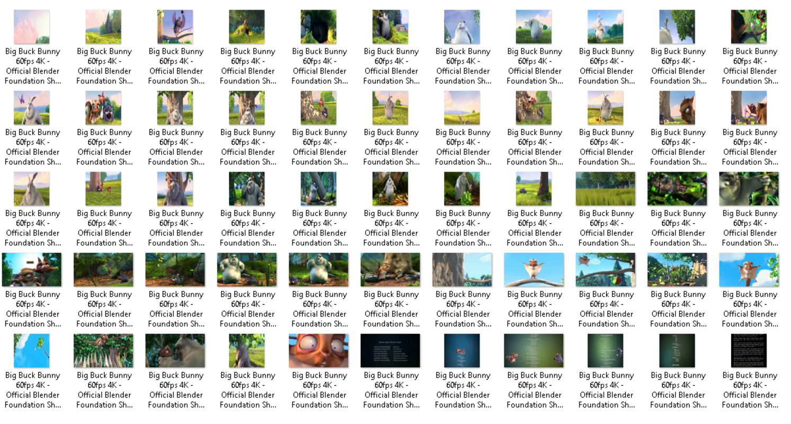
Task: Click wide dark leafy foliage thumbnail
Action: tap(677, 189)
